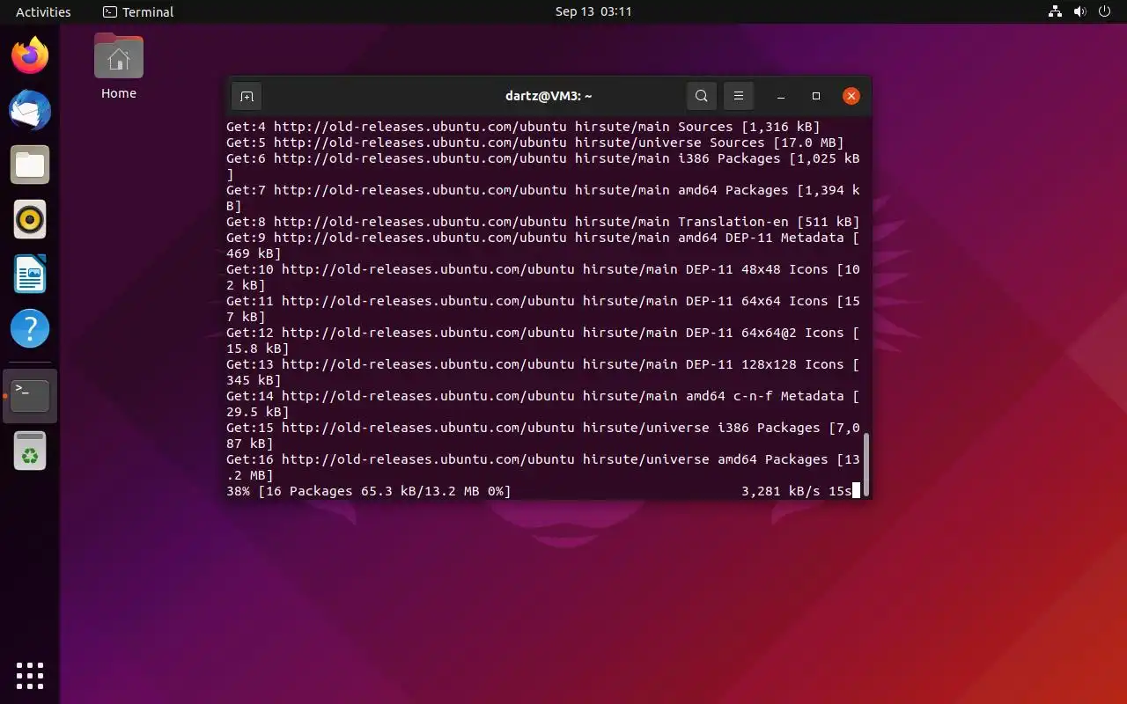1127x704 pixels.
Task: Click the 3,281 kB/s 15s speed text
Action: coord(797,491)
